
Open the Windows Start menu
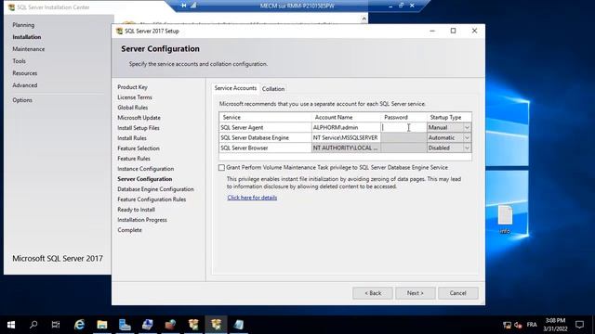click(x=11, y=325)
